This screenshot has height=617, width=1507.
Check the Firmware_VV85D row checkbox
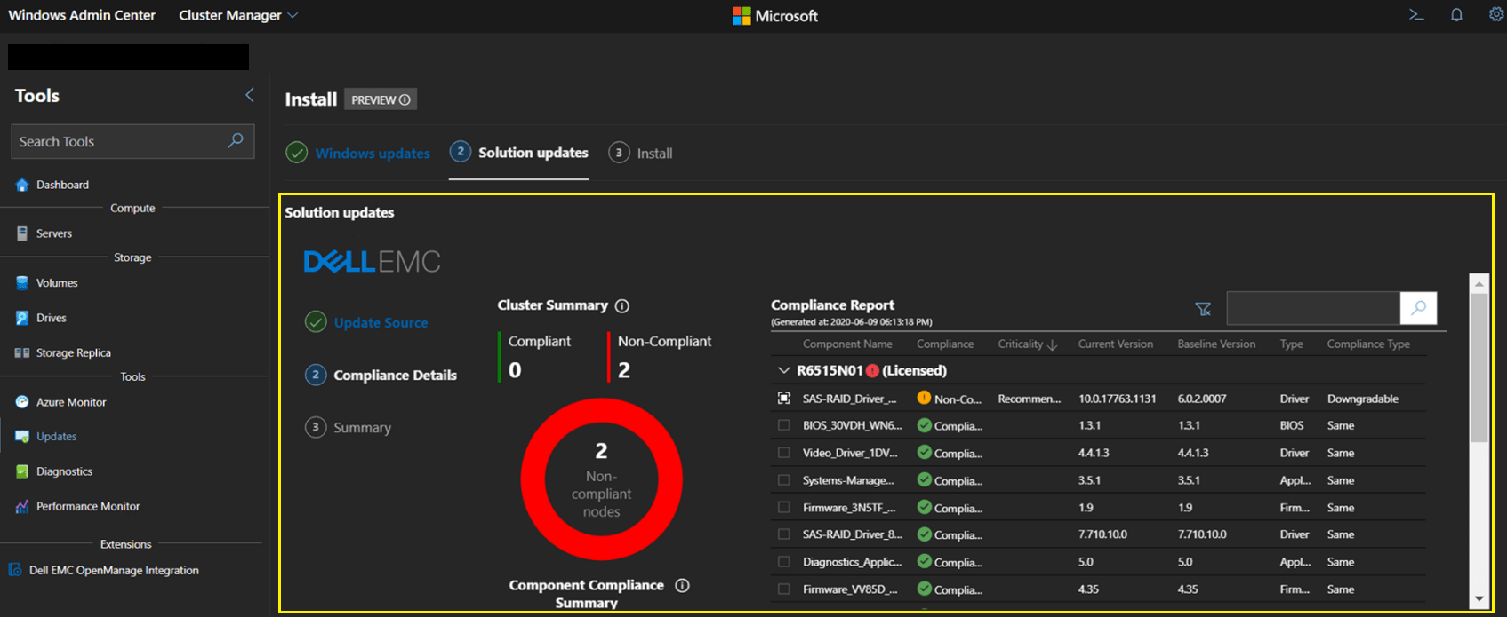(x=783, y=589)
